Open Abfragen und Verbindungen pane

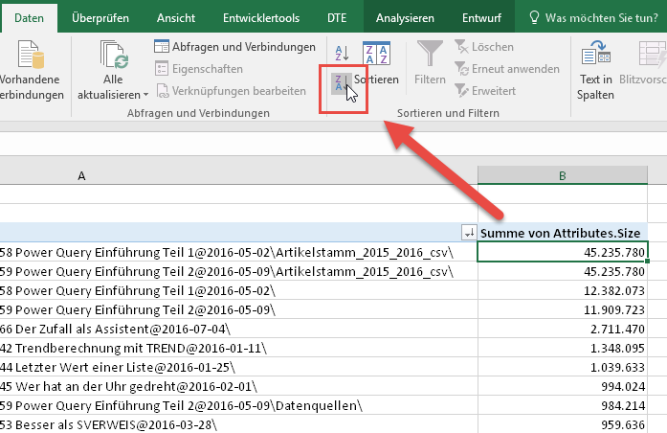tap(234, 47)
